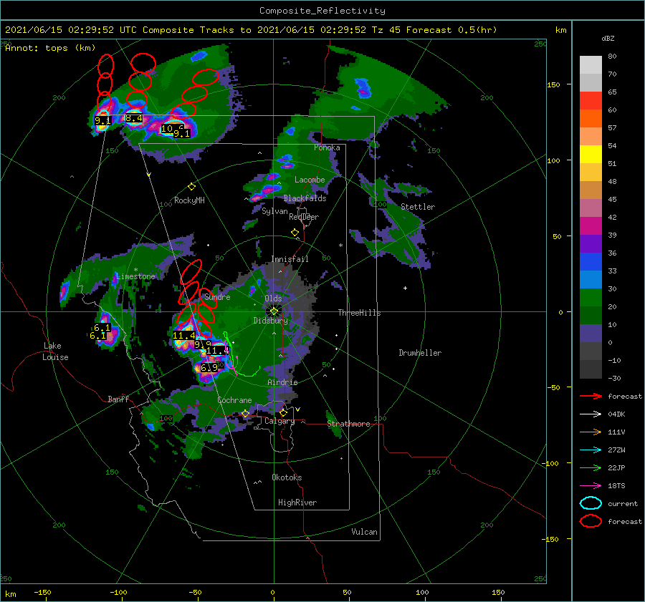Click the Limestone label
The width and height of the screenshot is (645, 602).
tap(135, 276)
